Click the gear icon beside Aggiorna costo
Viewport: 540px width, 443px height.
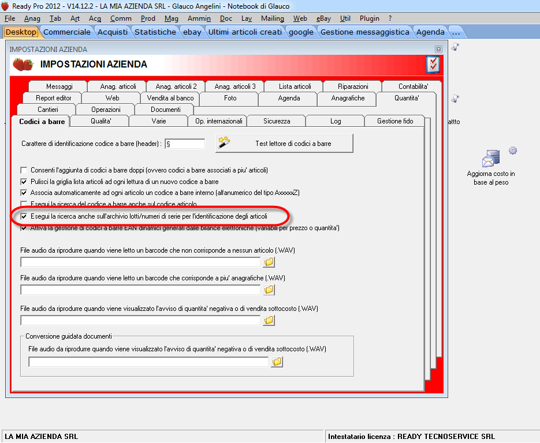513,151
